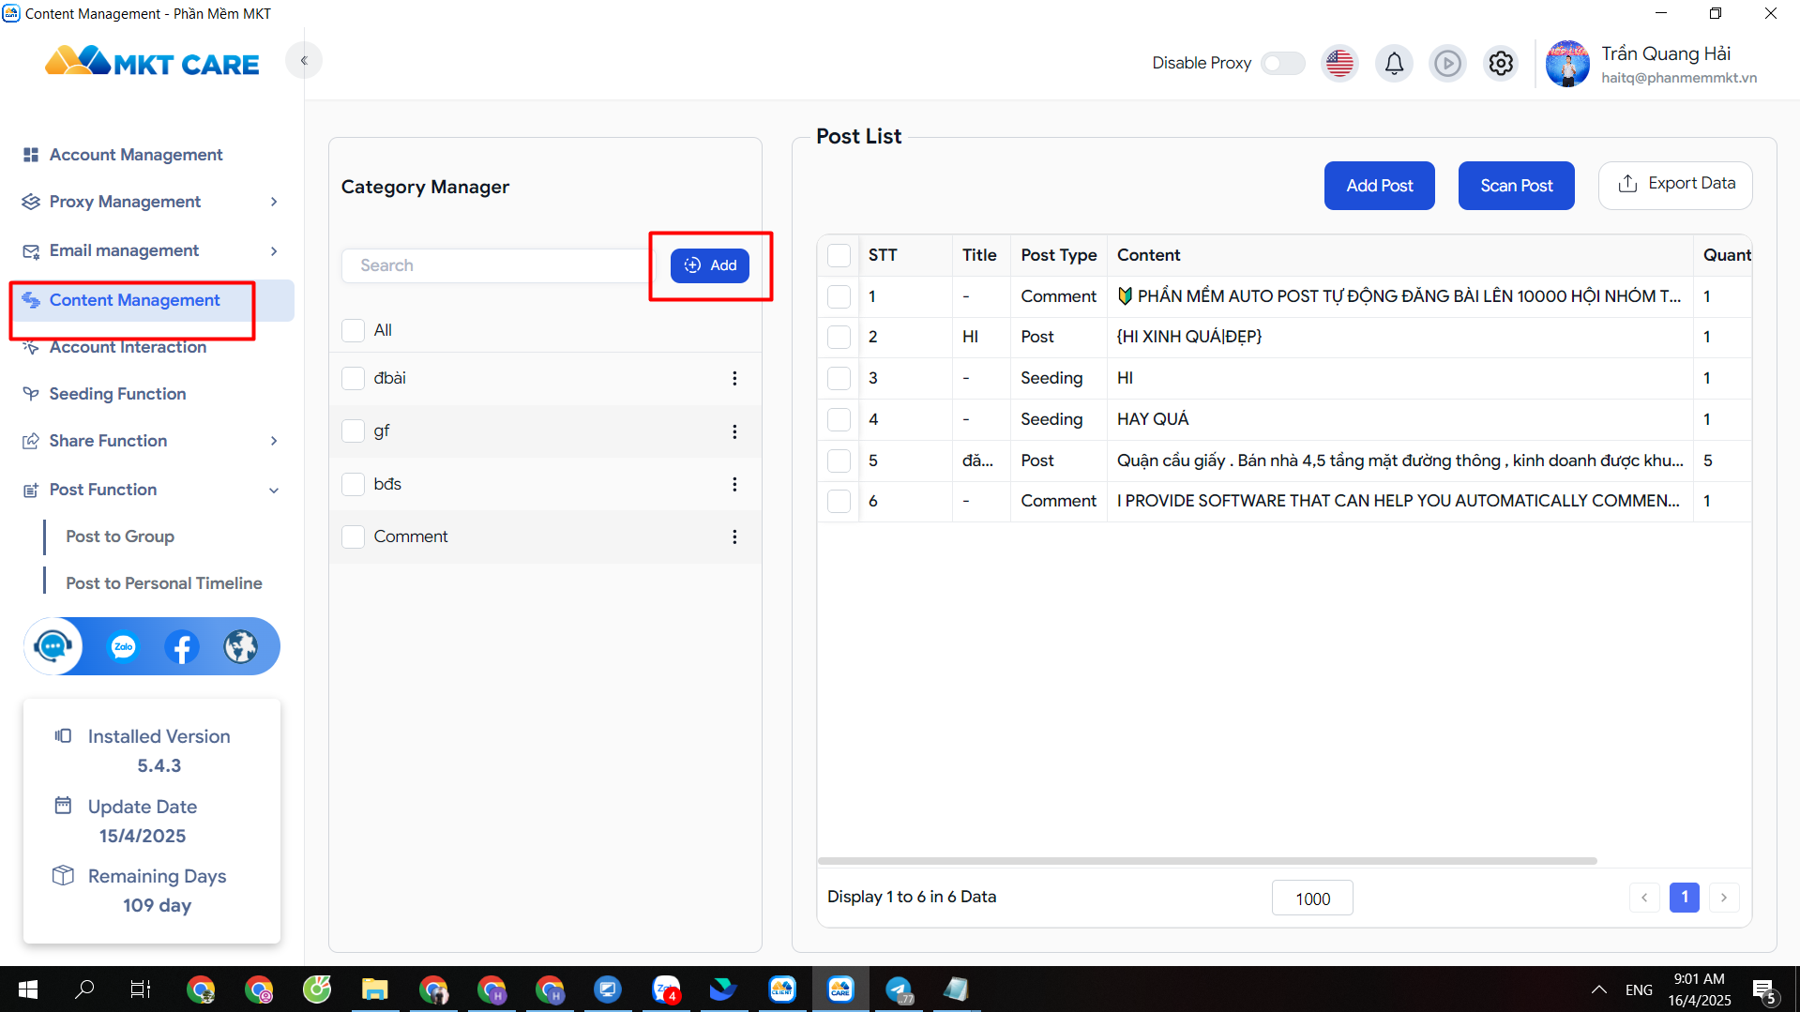Click the play tutorial icon in header
Screen dimensions: 1800x1012
(1447, 64)
